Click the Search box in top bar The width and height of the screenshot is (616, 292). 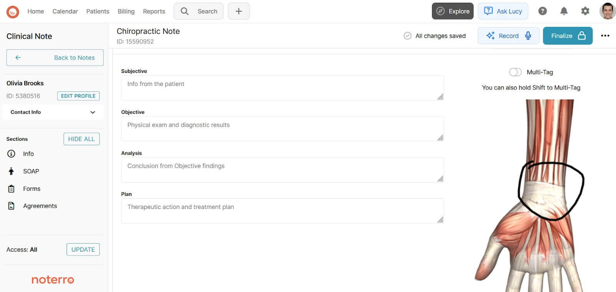[x=199, y=11]
